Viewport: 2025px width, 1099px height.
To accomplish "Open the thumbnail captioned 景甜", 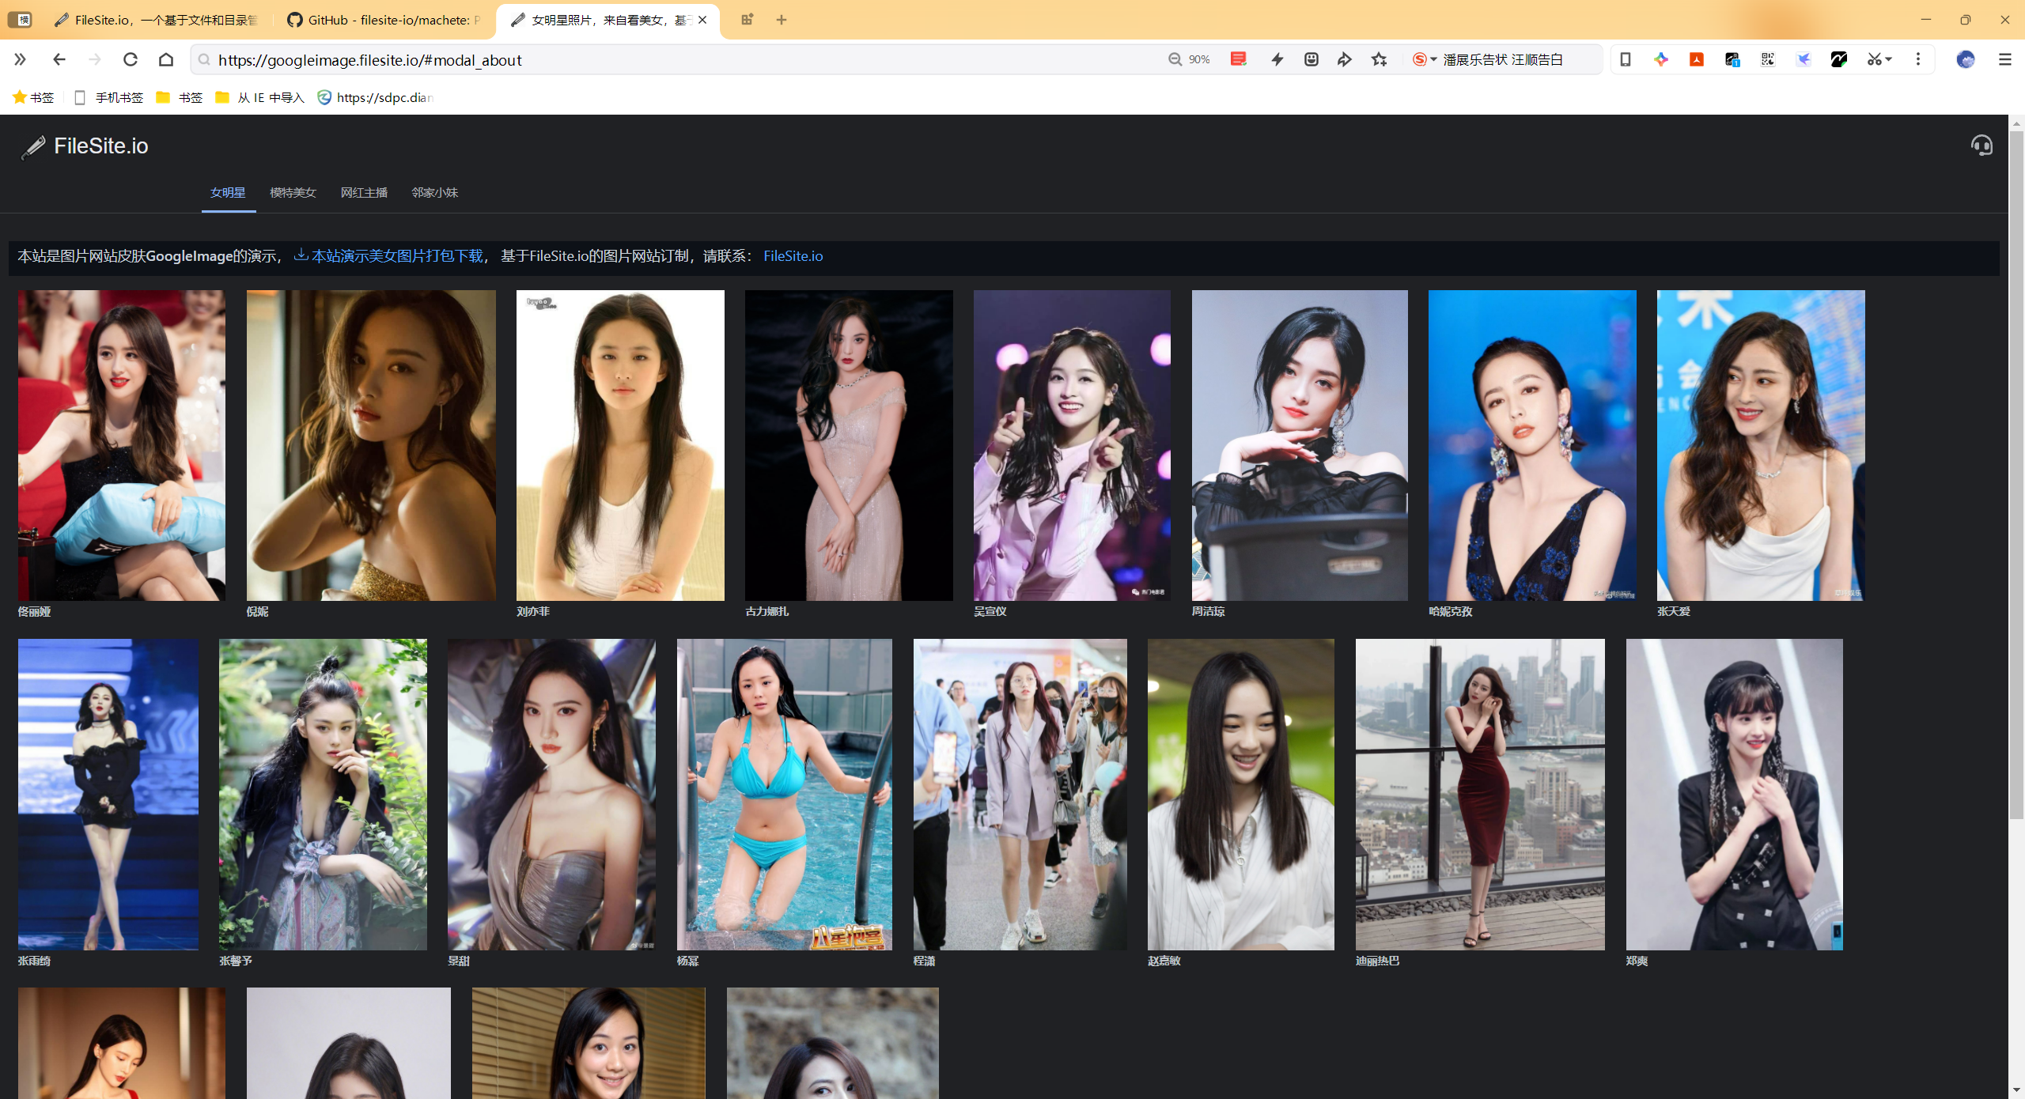I will 551,795.
